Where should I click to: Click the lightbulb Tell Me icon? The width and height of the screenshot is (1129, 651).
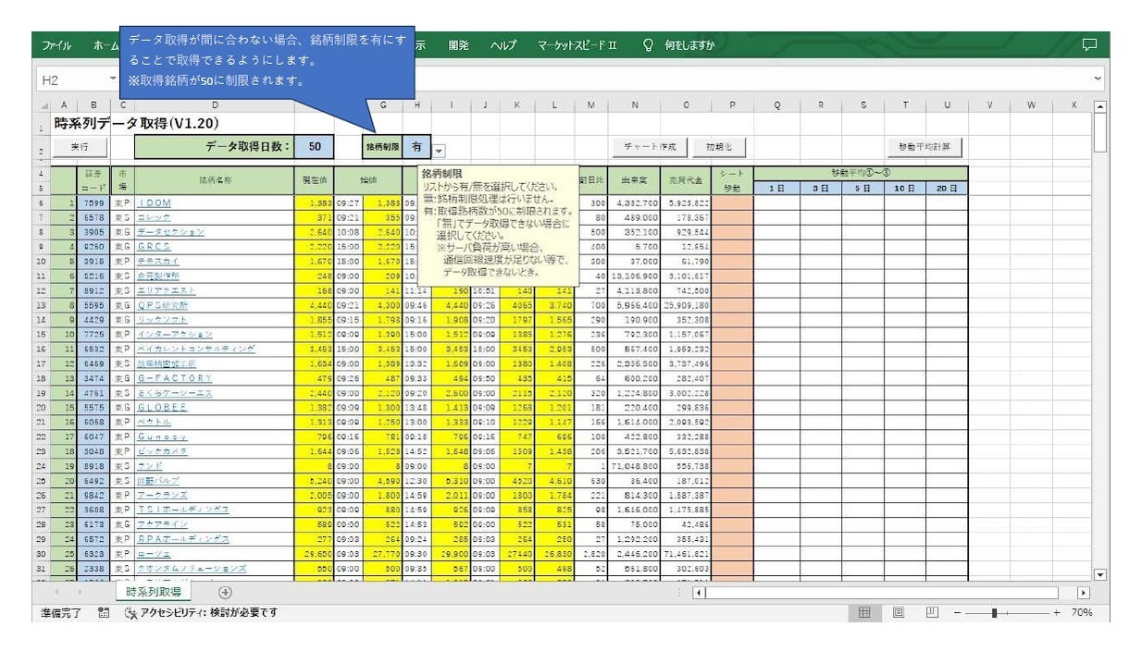(x=649, y=46)
